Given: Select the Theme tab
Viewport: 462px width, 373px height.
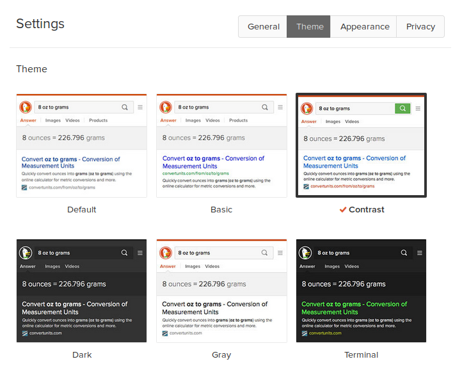Looking at the screenshot, I should coord(309,27).
